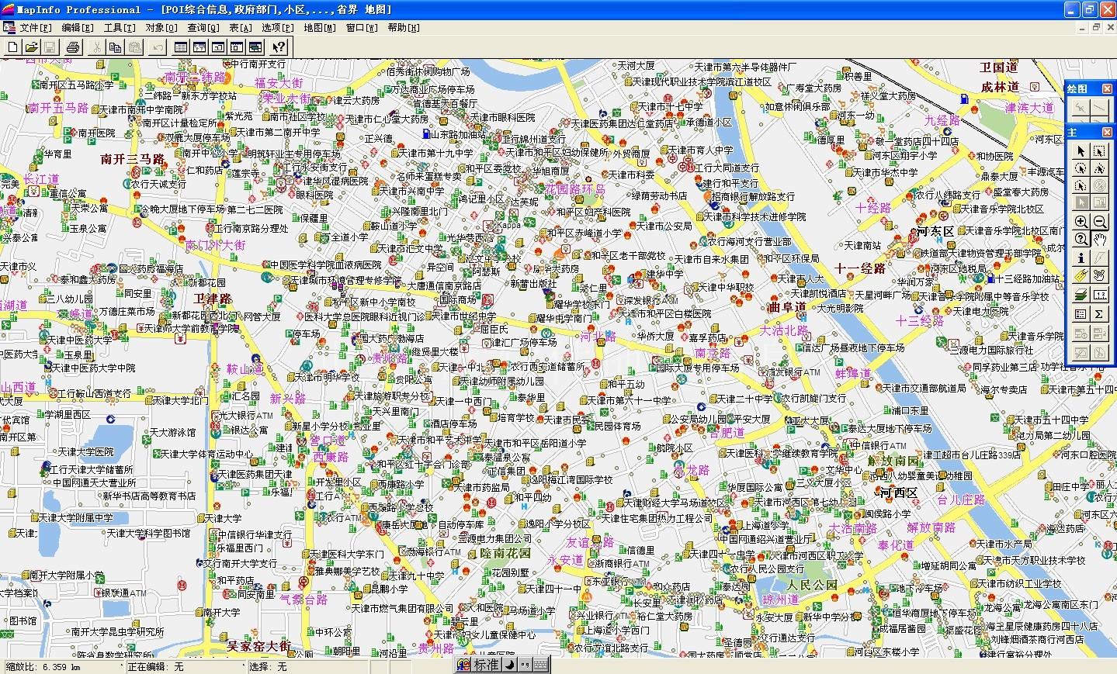Click the 选择: 无 status field
The height and width of the screenshot is (674, 1117).
coord(309,667)
